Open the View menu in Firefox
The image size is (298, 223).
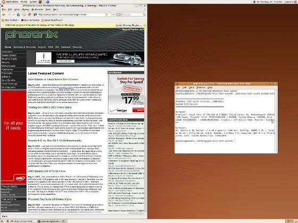[x=16, y=10]
